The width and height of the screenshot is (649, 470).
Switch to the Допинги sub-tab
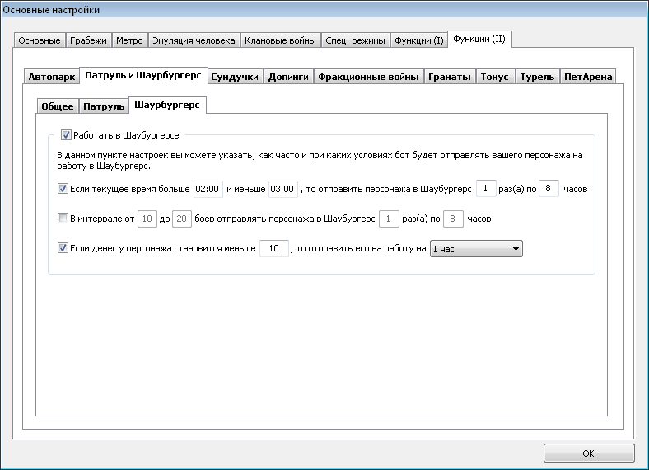tap(288, 77)
